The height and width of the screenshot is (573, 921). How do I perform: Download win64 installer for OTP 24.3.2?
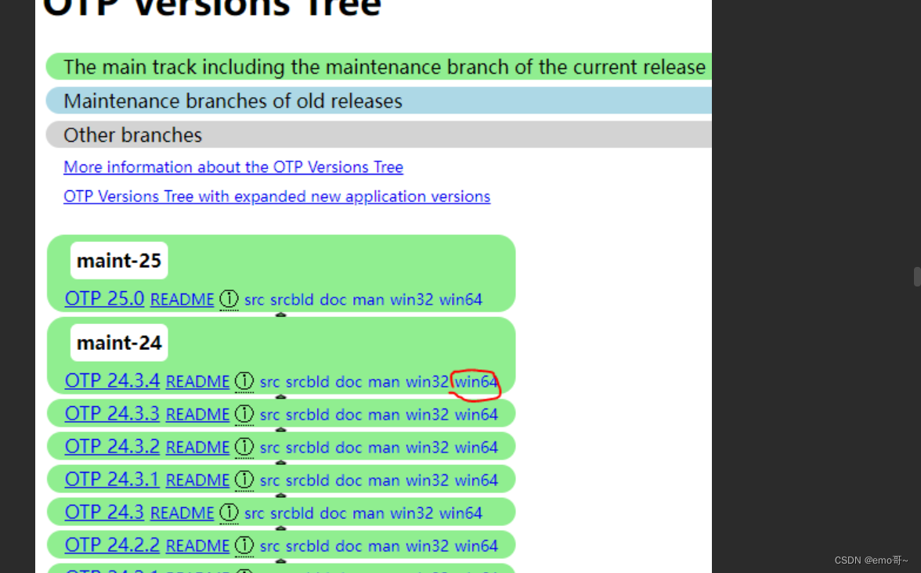click(476, 448)
